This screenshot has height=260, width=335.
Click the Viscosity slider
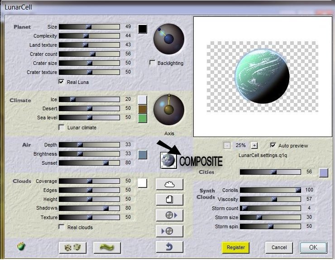(270, 199)
